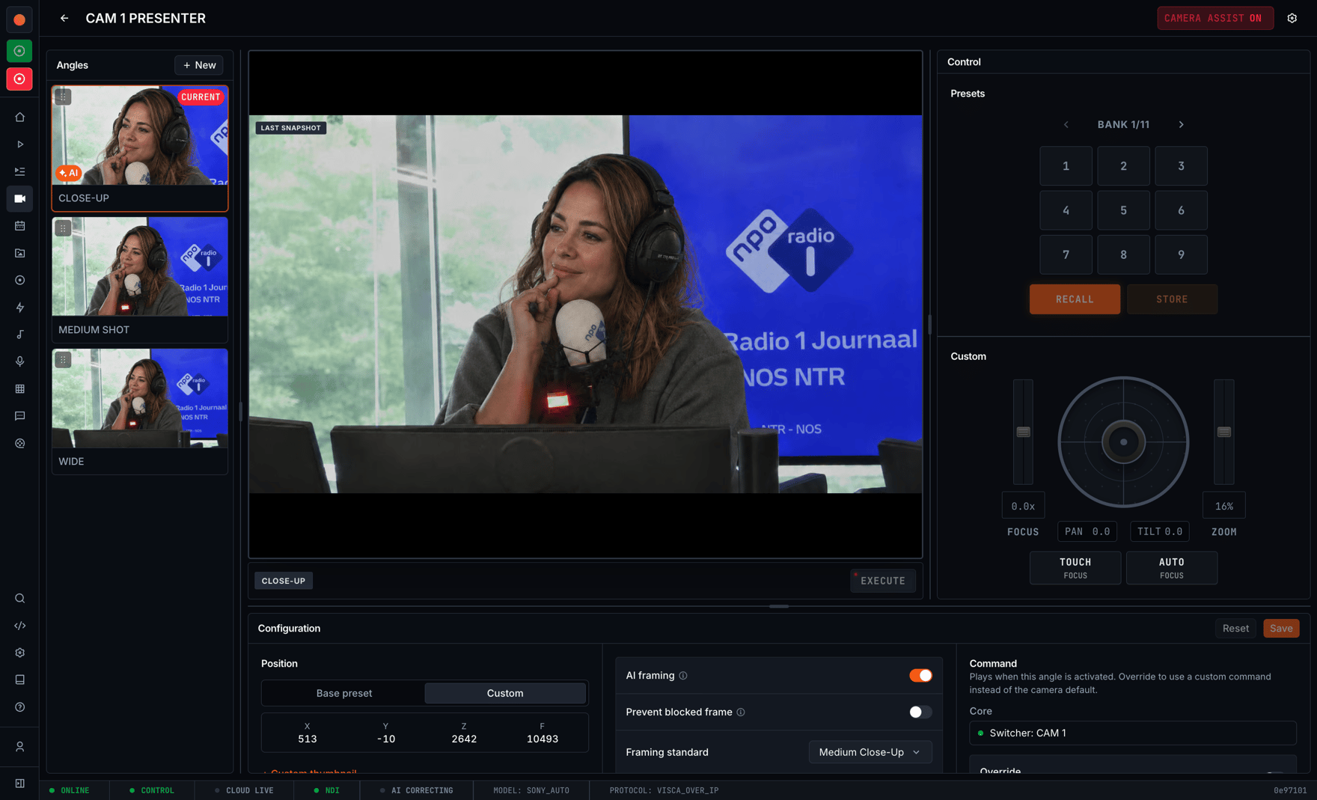1317x800 pixels.
Task: Click the TOUCH FOCUS button
Action: point(1075,568)
